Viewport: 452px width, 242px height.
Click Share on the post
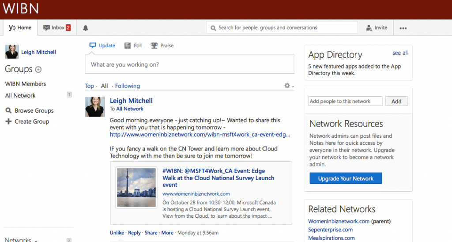[x=151, y=233]
